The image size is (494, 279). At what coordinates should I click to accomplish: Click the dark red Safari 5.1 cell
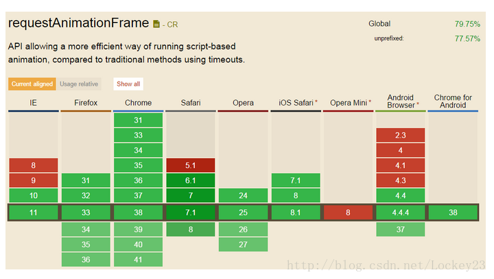click(x=190, y=165)
